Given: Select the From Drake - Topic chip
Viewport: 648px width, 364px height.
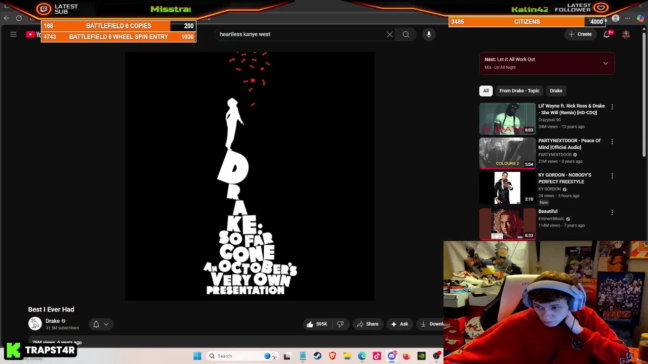Looking at the screenshot, I should [519, 90].
